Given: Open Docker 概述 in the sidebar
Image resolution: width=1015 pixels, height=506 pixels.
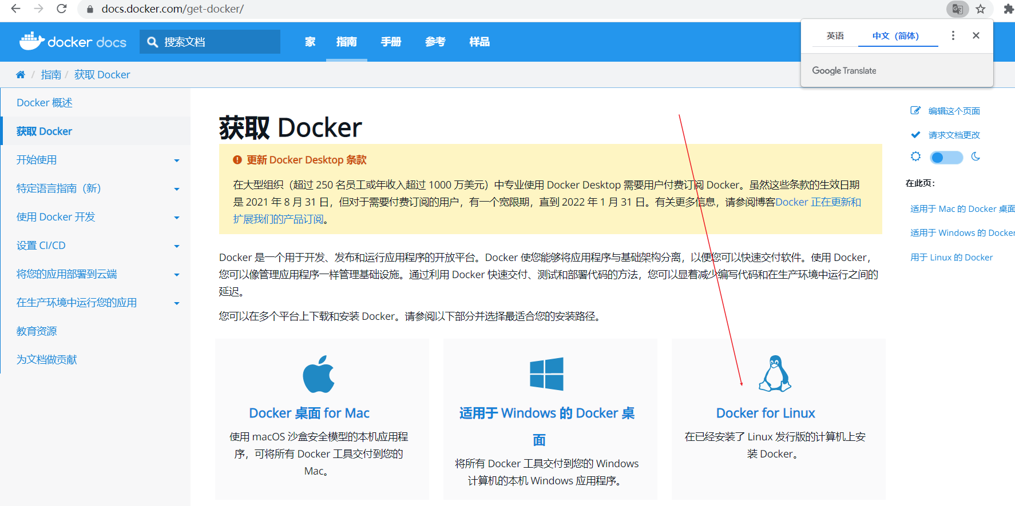Looking at the screenshot, I should [45, 103].
